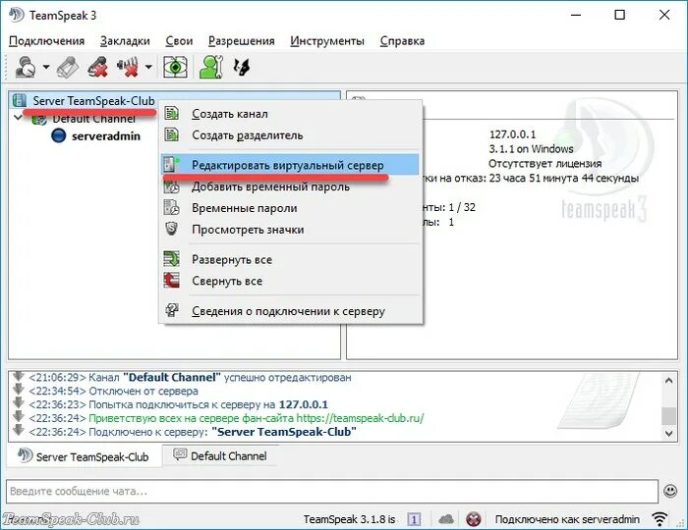
Task: Click the subscribe channels eye toolbar icon
Action: (175, 67)
